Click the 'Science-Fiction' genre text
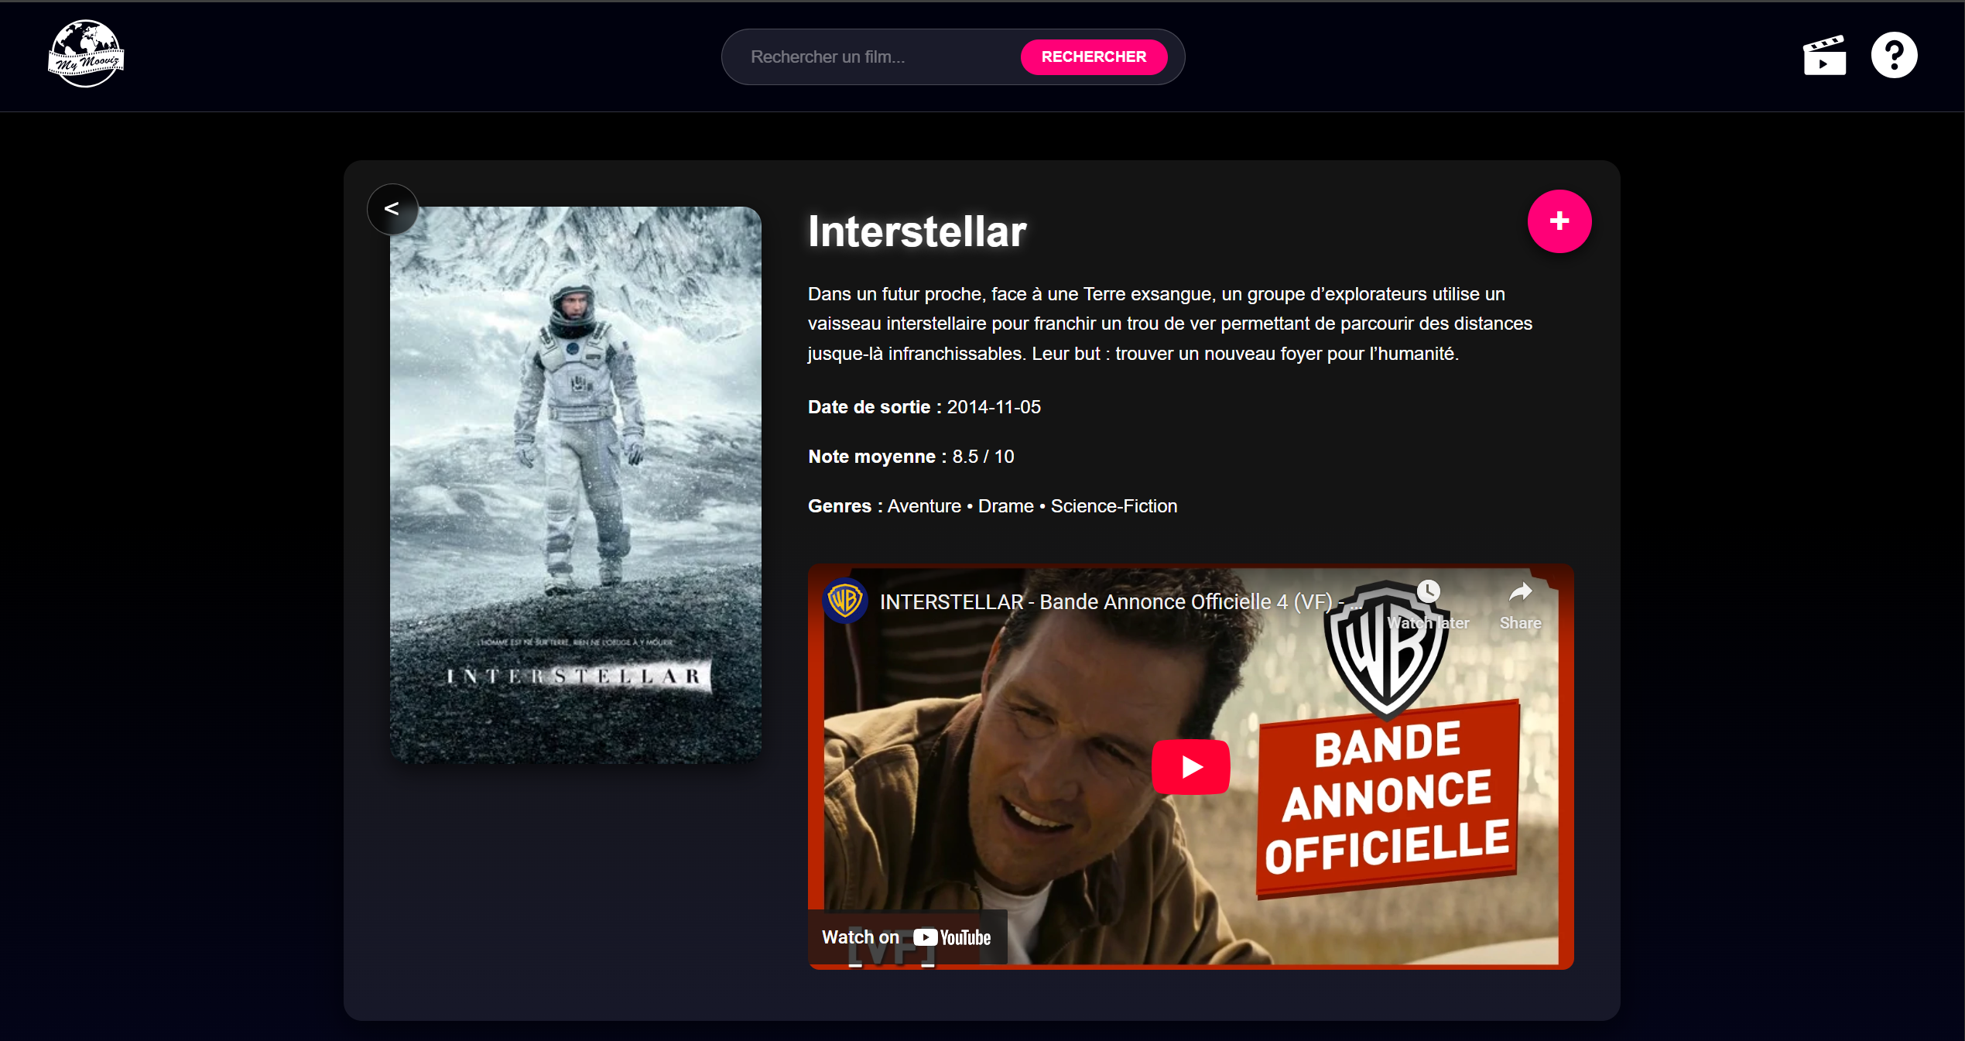The image size is (1965, 1041). 1114,506
